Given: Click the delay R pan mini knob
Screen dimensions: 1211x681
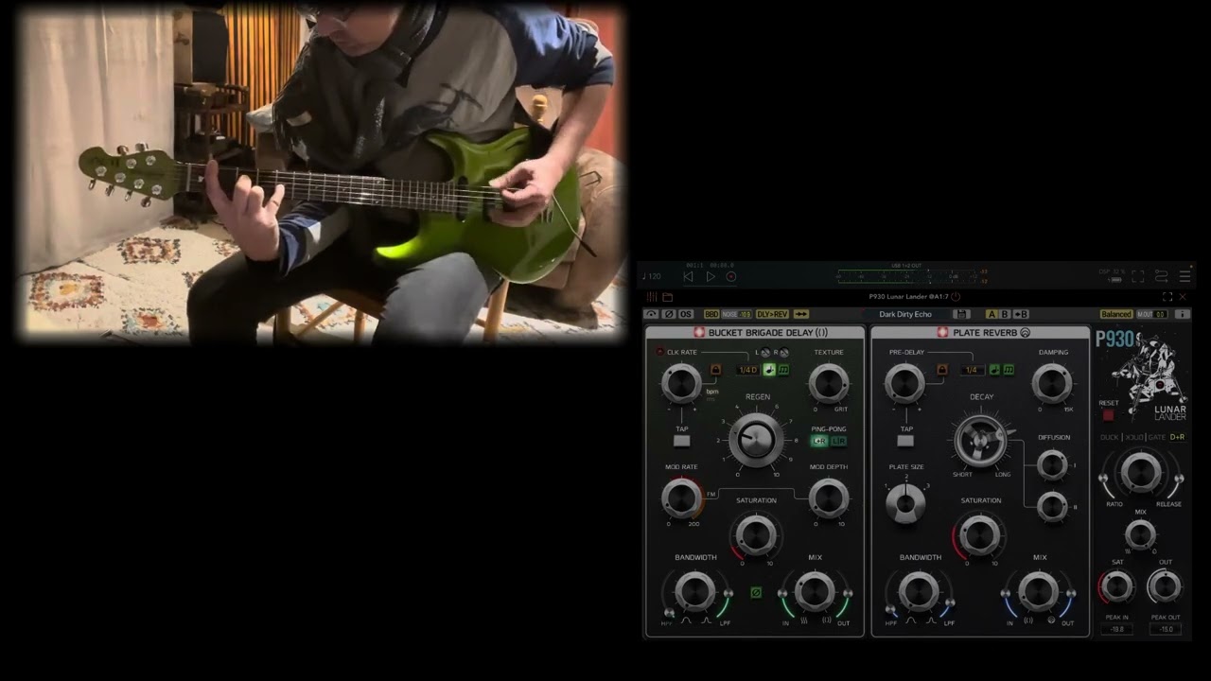Looking at the screenshot, I should pos(784,353).
